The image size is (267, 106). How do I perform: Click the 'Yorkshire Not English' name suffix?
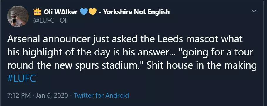click(x=136, y=12)
